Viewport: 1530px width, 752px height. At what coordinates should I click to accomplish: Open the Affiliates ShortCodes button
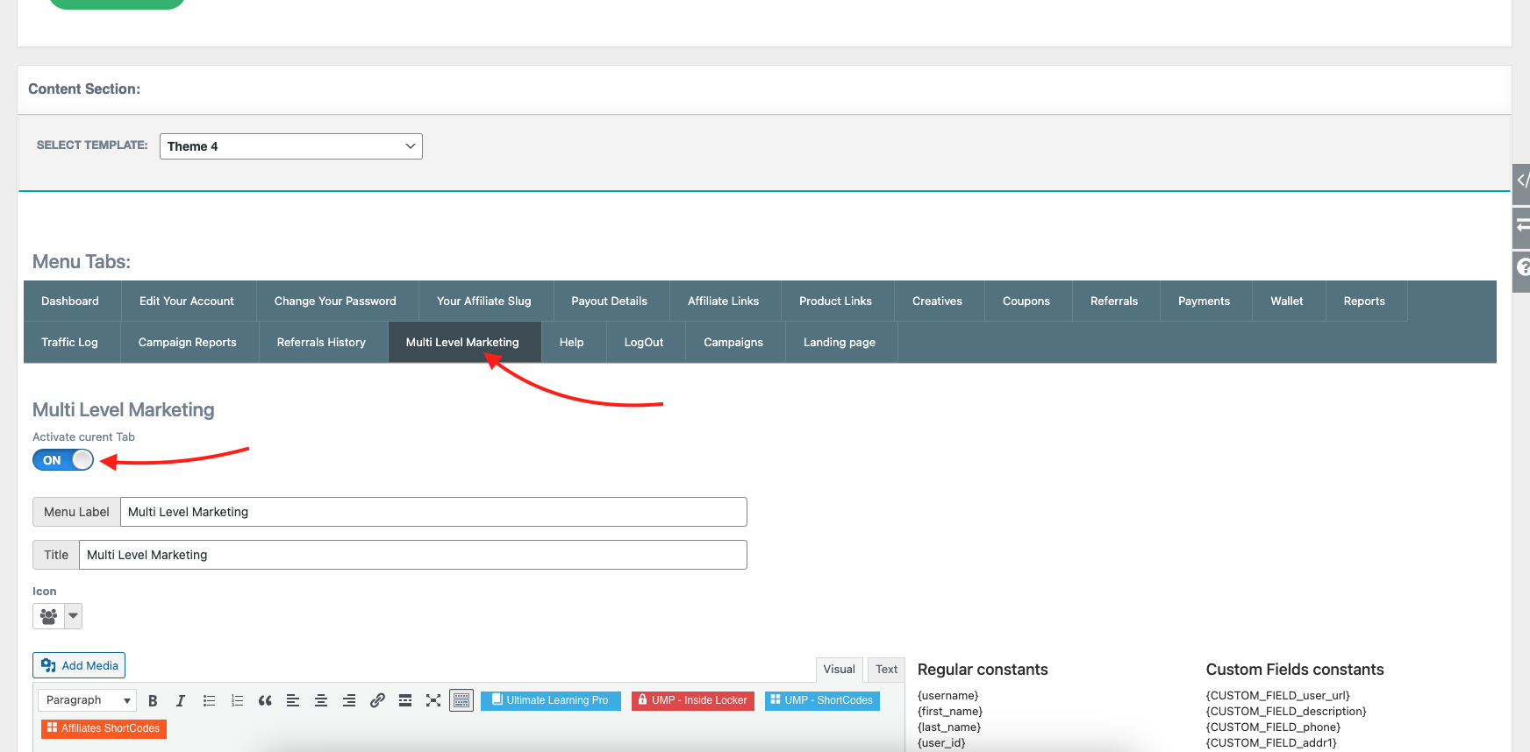coord(104,728)
